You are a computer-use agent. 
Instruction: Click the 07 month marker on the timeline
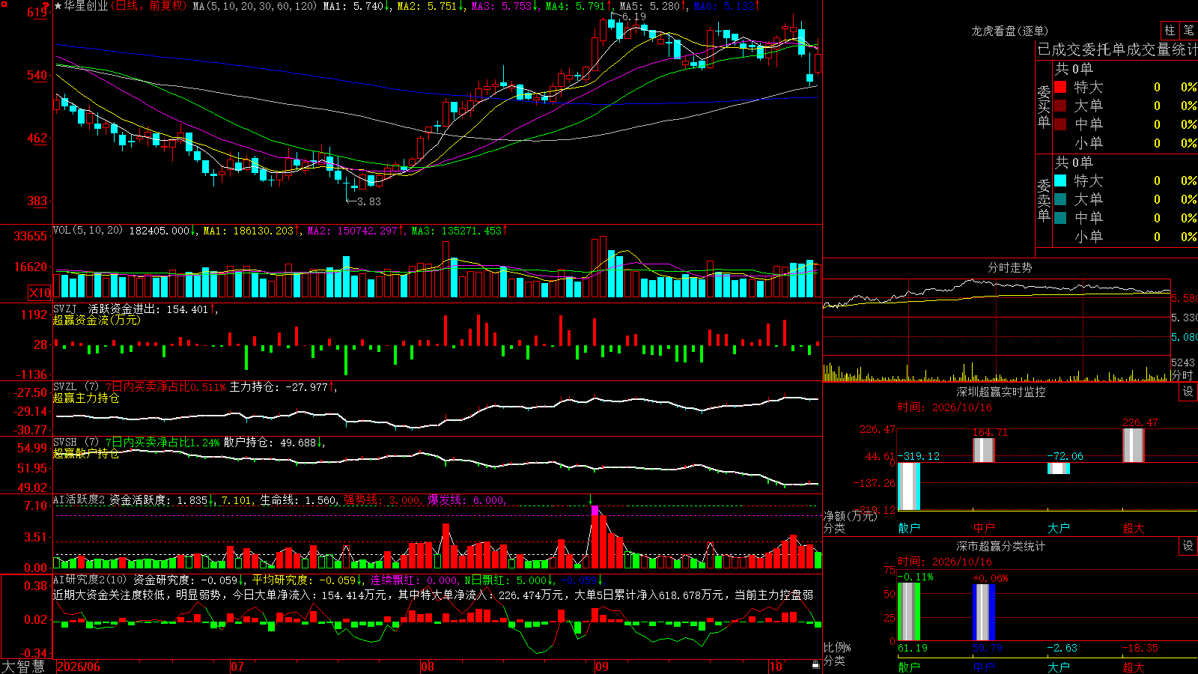[237, 667]
